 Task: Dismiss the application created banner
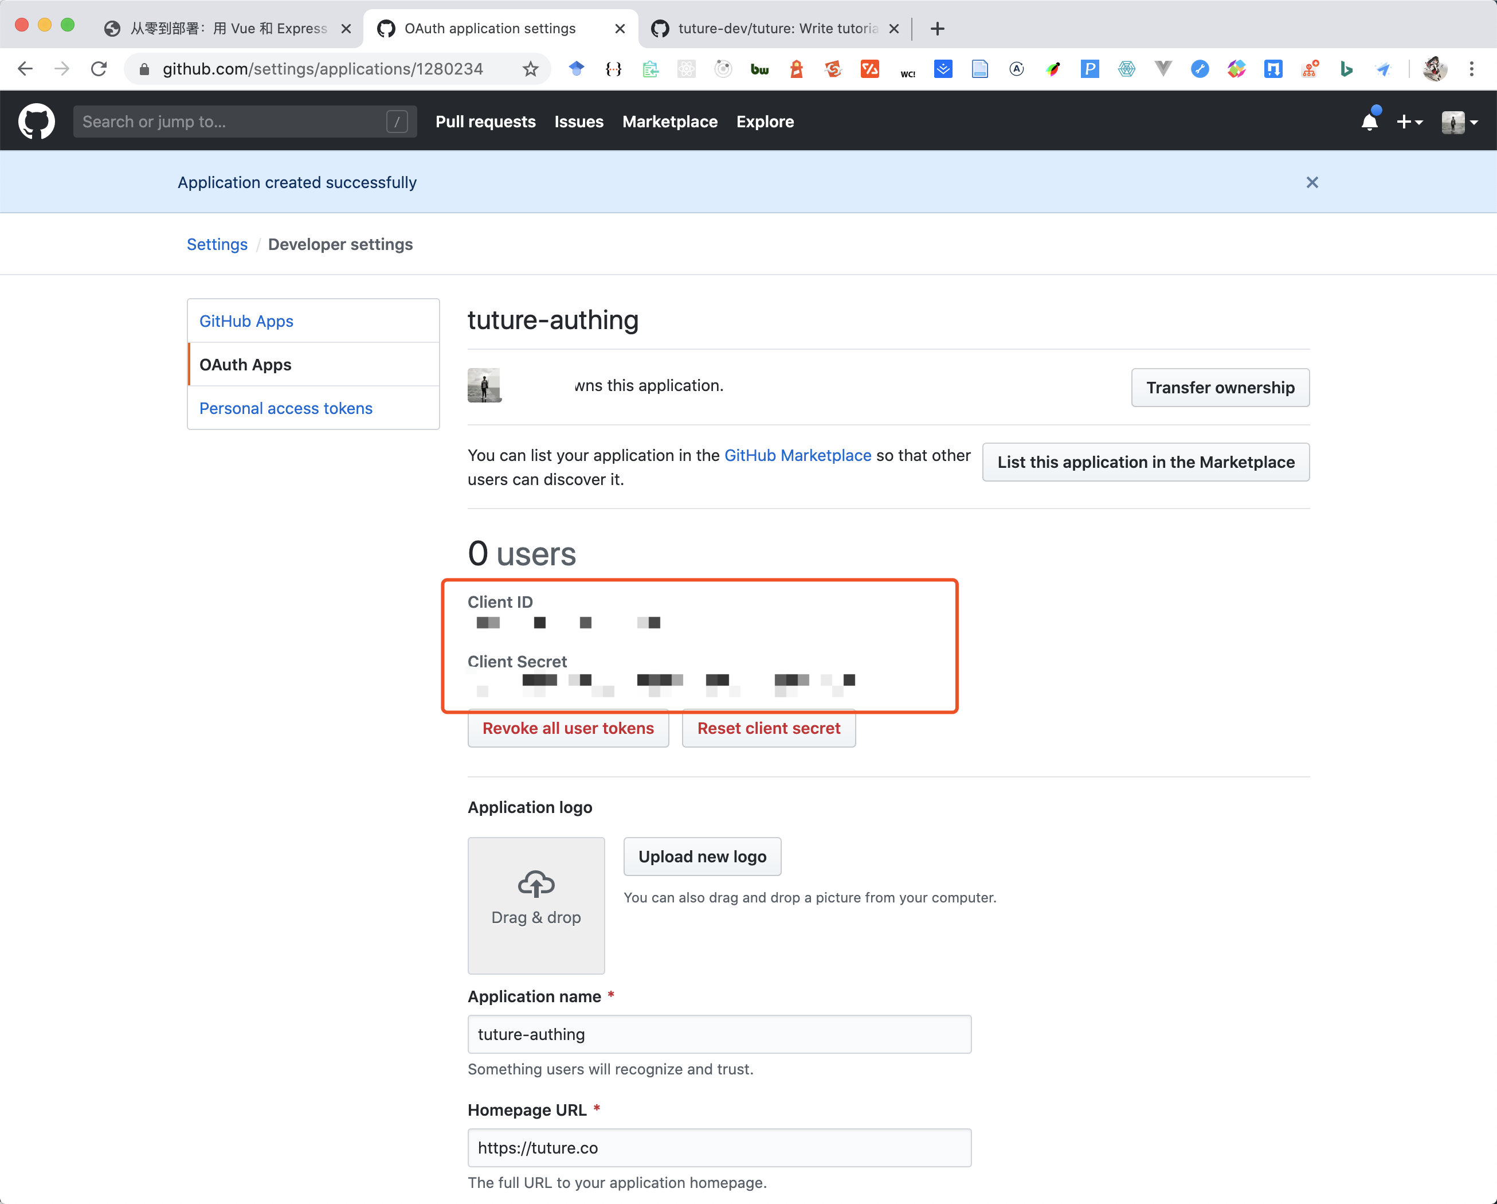1312,182
